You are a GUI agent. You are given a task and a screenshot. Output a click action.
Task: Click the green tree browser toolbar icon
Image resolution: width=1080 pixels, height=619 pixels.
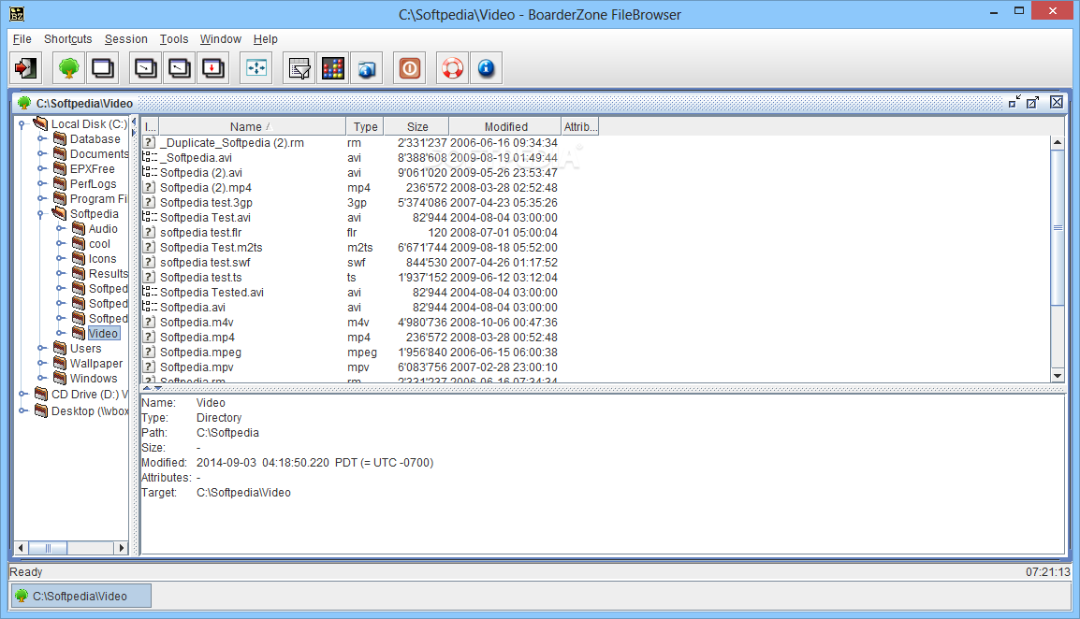point(68,68)
